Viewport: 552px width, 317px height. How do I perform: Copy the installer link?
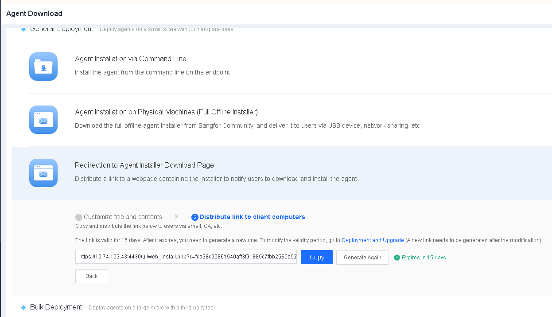point(316,257)
